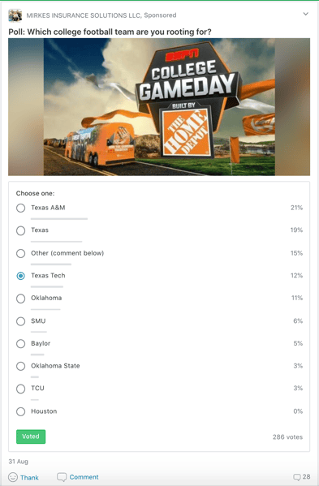Pick Baylor in the poll
The height and width of the screenshot is (486, 319).
click(21, 343)
